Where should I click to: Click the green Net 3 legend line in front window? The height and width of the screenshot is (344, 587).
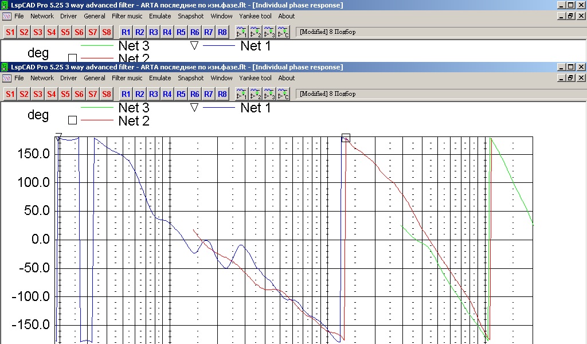click(x=97, y=107)
